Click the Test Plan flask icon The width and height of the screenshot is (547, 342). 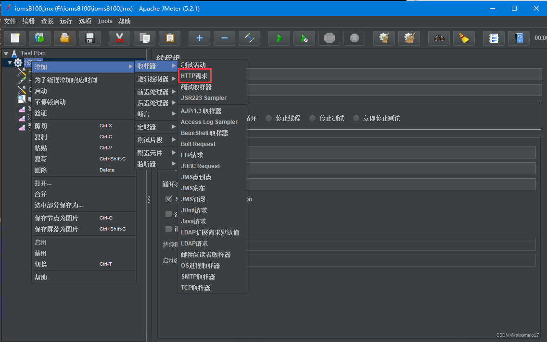tap(14, 53)
